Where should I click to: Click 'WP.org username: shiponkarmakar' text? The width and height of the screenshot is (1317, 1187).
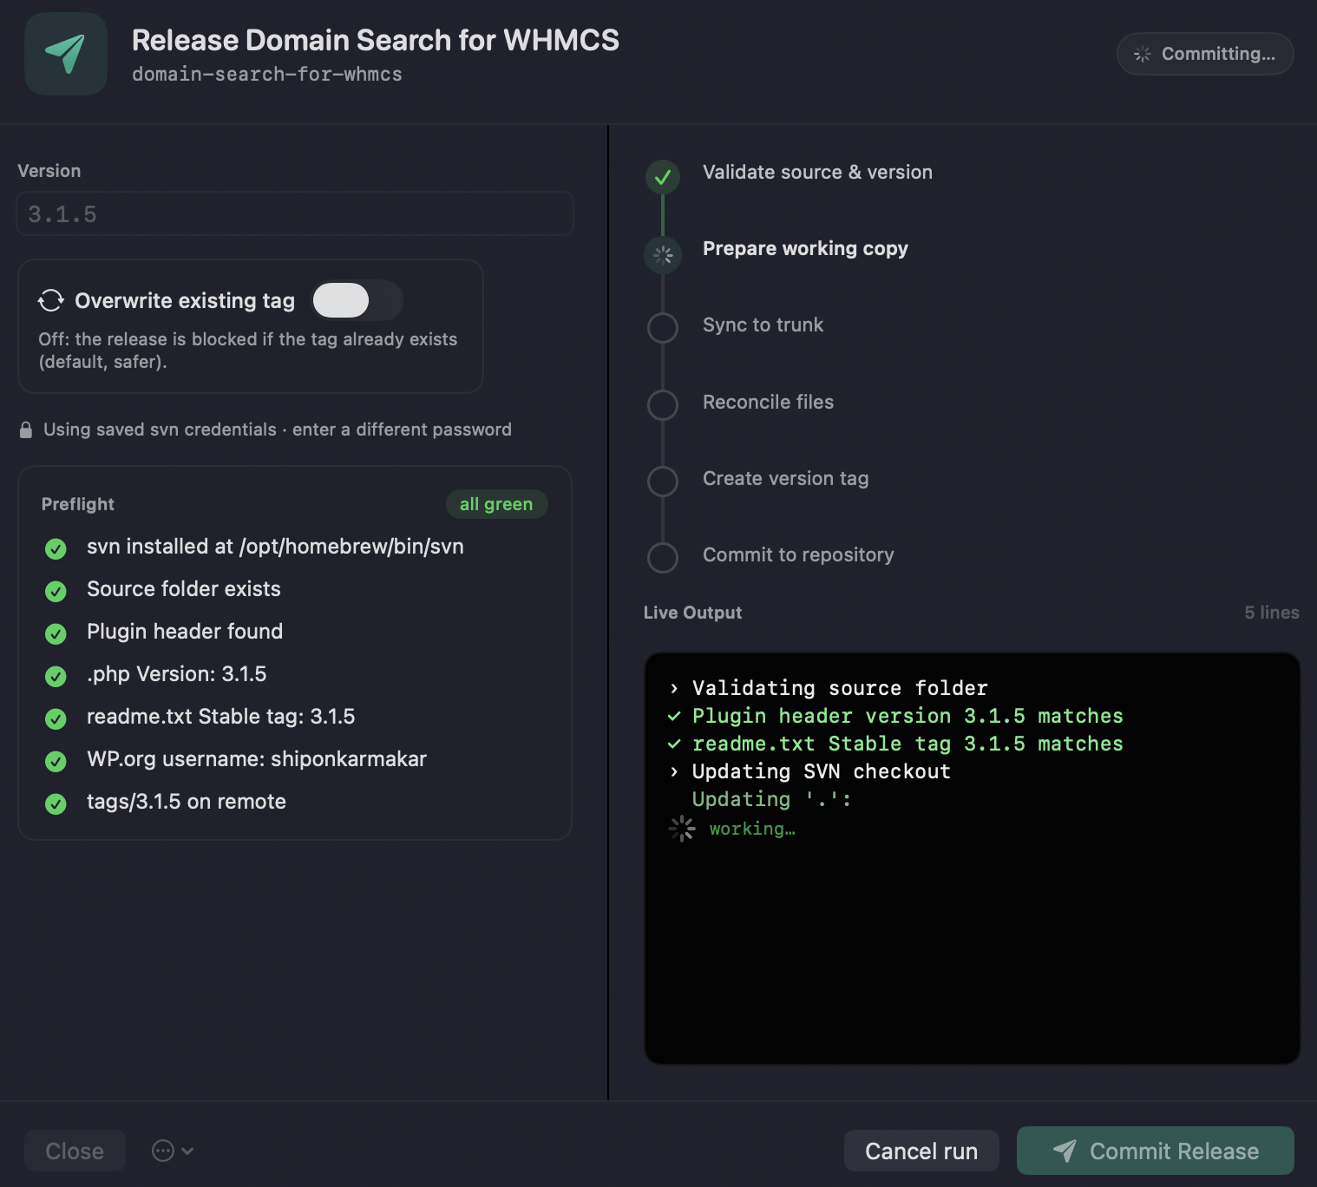click(x=257, y=759)
